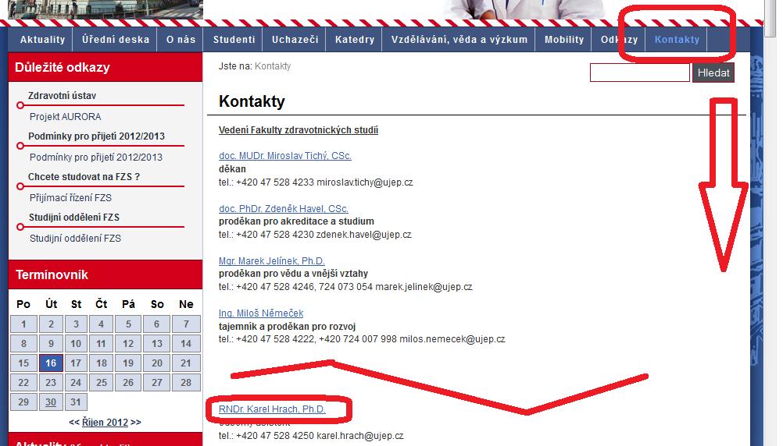Open Vzdělávání, věda a výzkum menu
The width and height of the screenshot is (783, 446).
coord(459,40)
